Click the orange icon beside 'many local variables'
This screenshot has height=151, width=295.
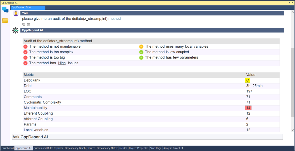pyautogui.click(x=141, y=47)
